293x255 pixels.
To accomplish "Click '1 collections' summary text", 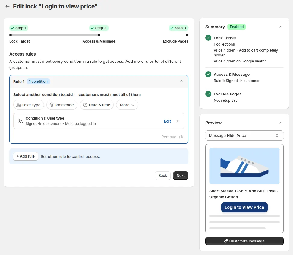I will coord(224,44).
